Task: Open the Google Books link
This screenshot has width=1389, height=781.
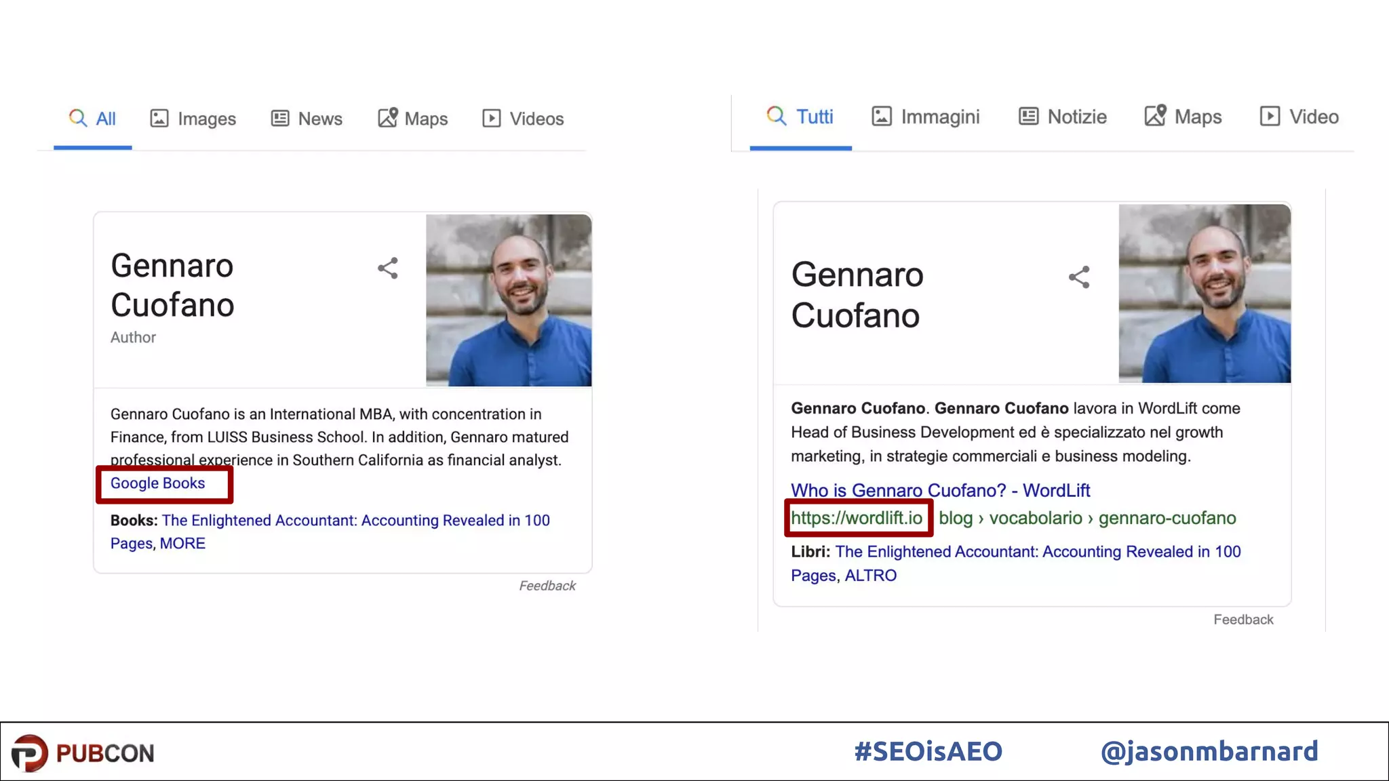Action: (157, 483)
